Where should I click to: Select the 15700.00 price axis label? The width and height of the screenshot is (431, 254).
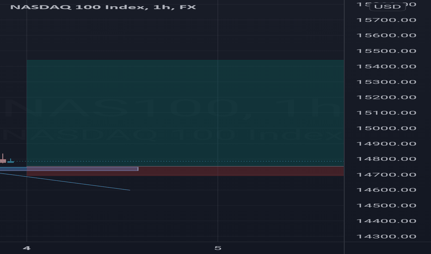tap(386, 20)
